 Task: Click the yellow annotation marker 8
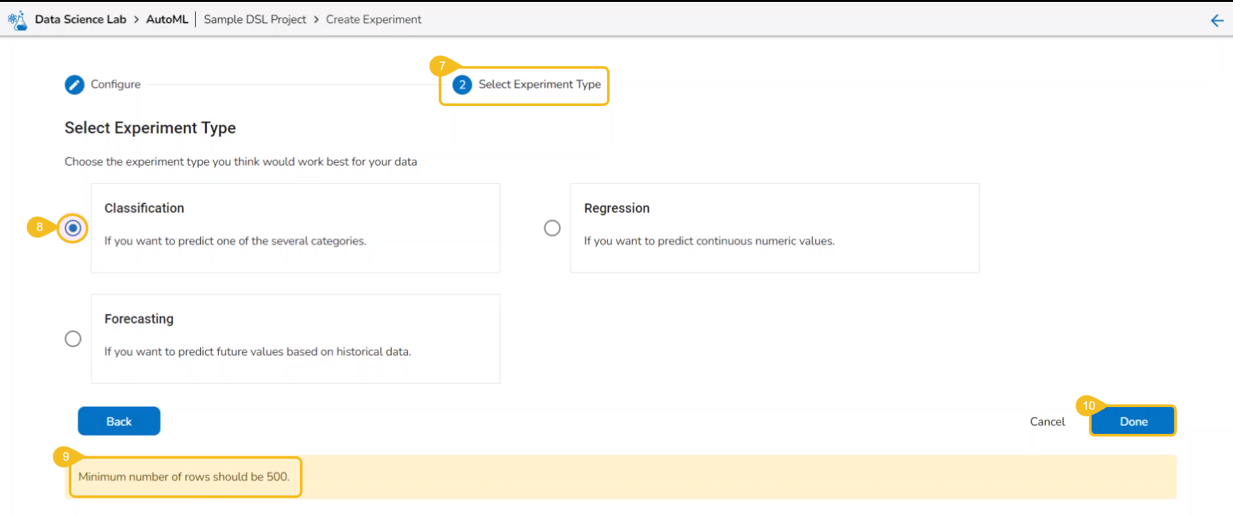(x=39, y=227)
